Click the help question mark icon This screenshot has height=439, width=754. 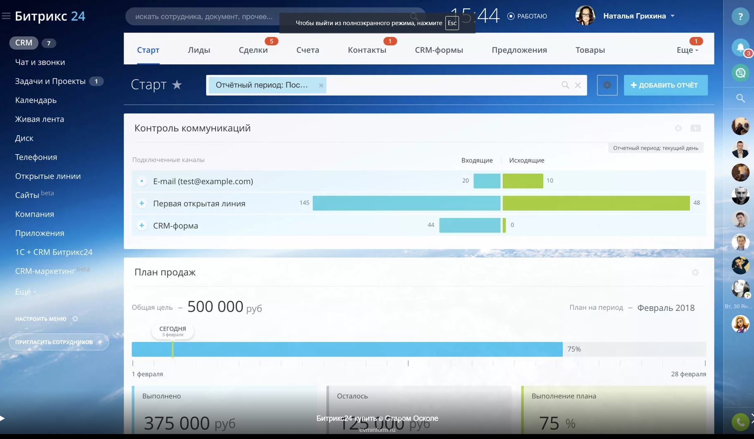coord(740,16)
